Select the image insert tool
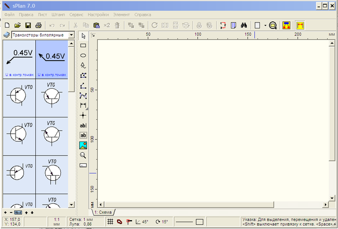 (83, 145)
